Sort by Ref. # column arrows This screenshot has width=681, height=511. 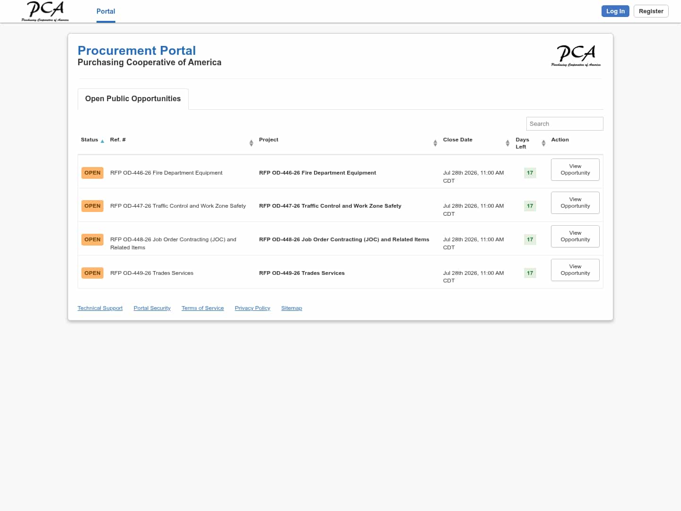click(251, 143)
